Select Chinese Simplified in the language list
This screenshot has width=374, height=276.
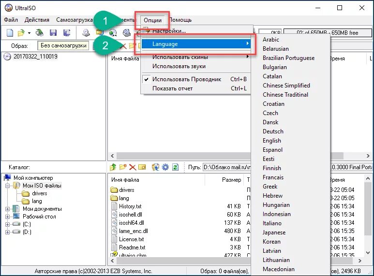(x=286, y=86)
